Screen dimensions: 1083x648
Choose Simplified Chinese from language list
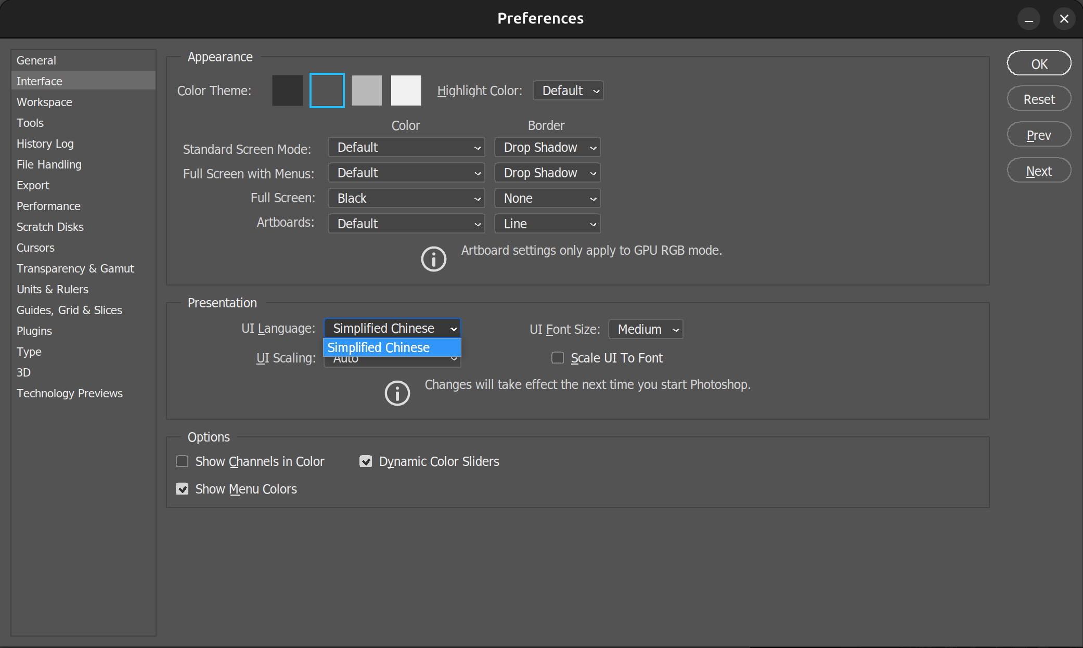click(392, 347)
